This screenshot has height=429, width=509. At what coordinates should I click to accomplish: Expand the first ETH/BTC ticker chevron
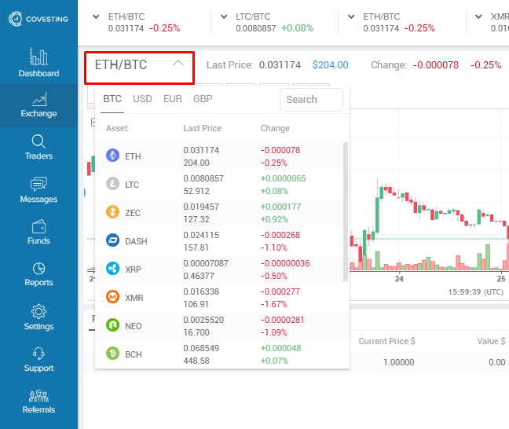[x=96, y=16]
